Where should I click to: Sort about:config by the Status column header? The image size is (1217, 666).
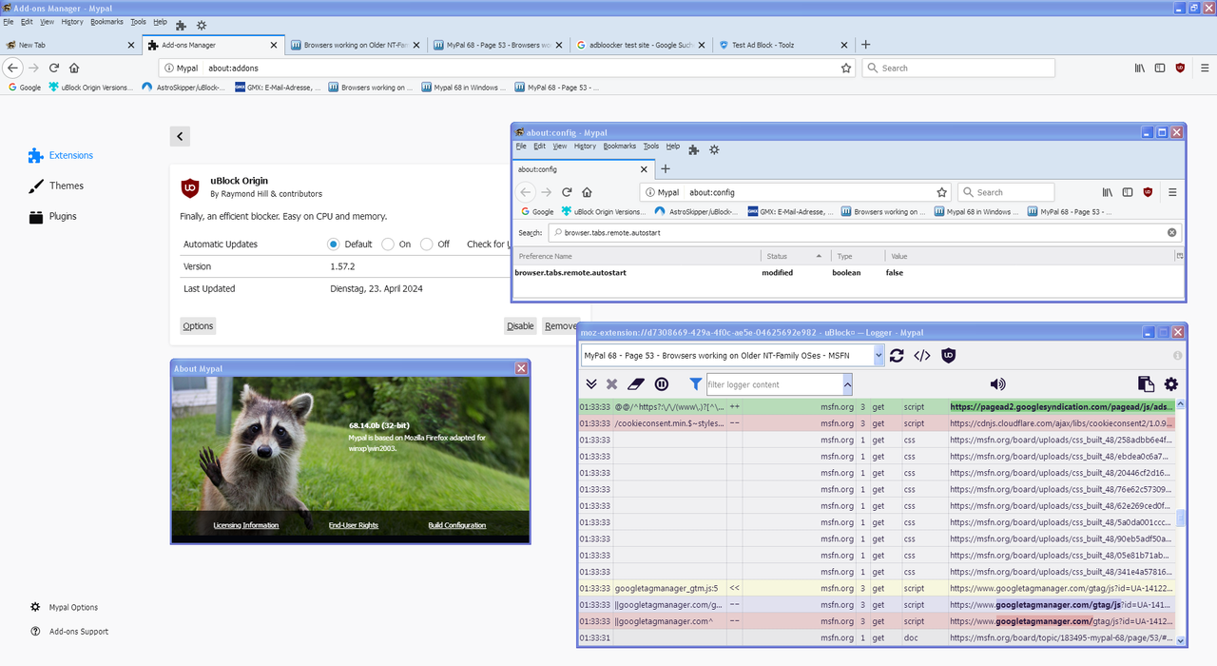point(795,256)
